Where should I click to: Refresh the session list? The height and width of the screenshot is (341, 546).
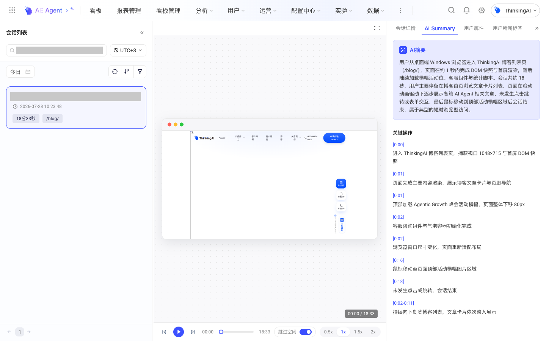(x=115, y=72)
